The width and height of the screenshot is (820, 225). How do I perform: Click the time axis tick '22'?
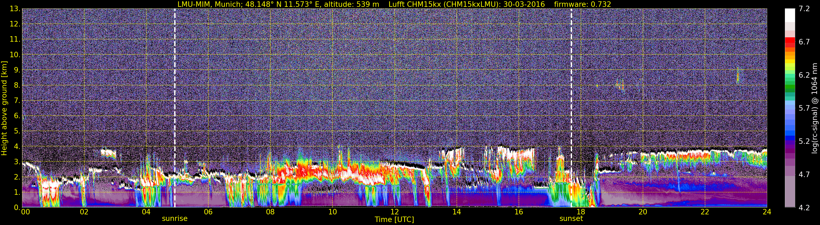[x=705, y=212]
